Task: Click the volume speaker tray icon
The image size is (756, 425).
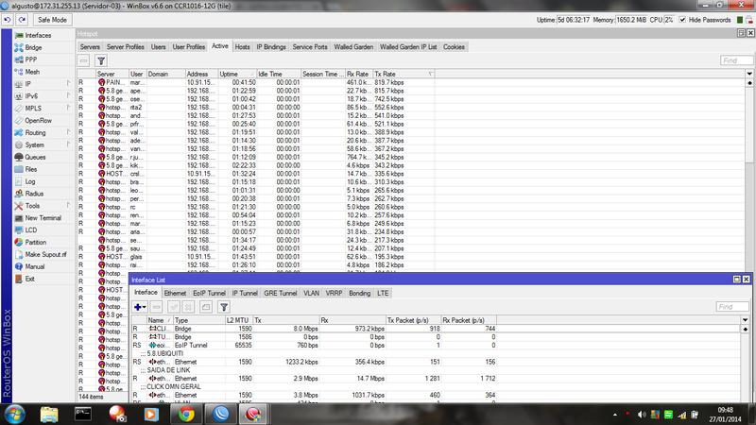Action: pos(642,415)
